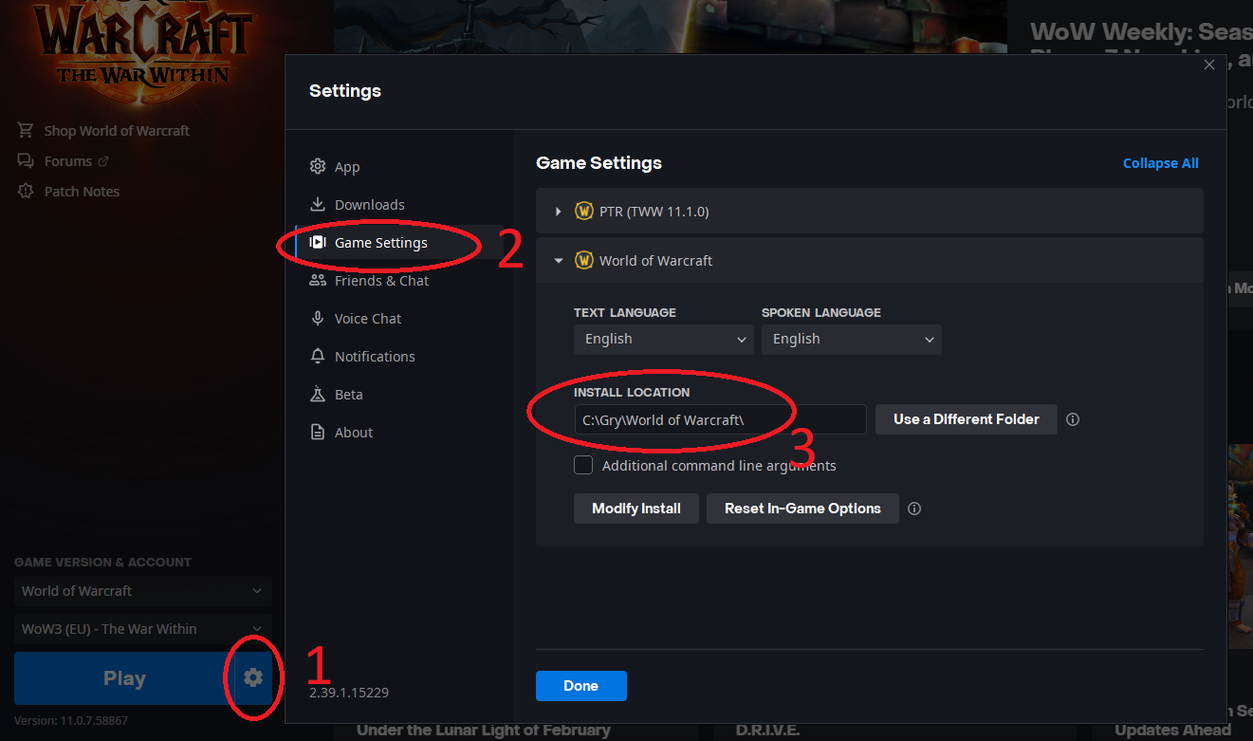The image size is (1253, 741).
Task: Click the gear icon beside Play button
Action: point(252,677)
